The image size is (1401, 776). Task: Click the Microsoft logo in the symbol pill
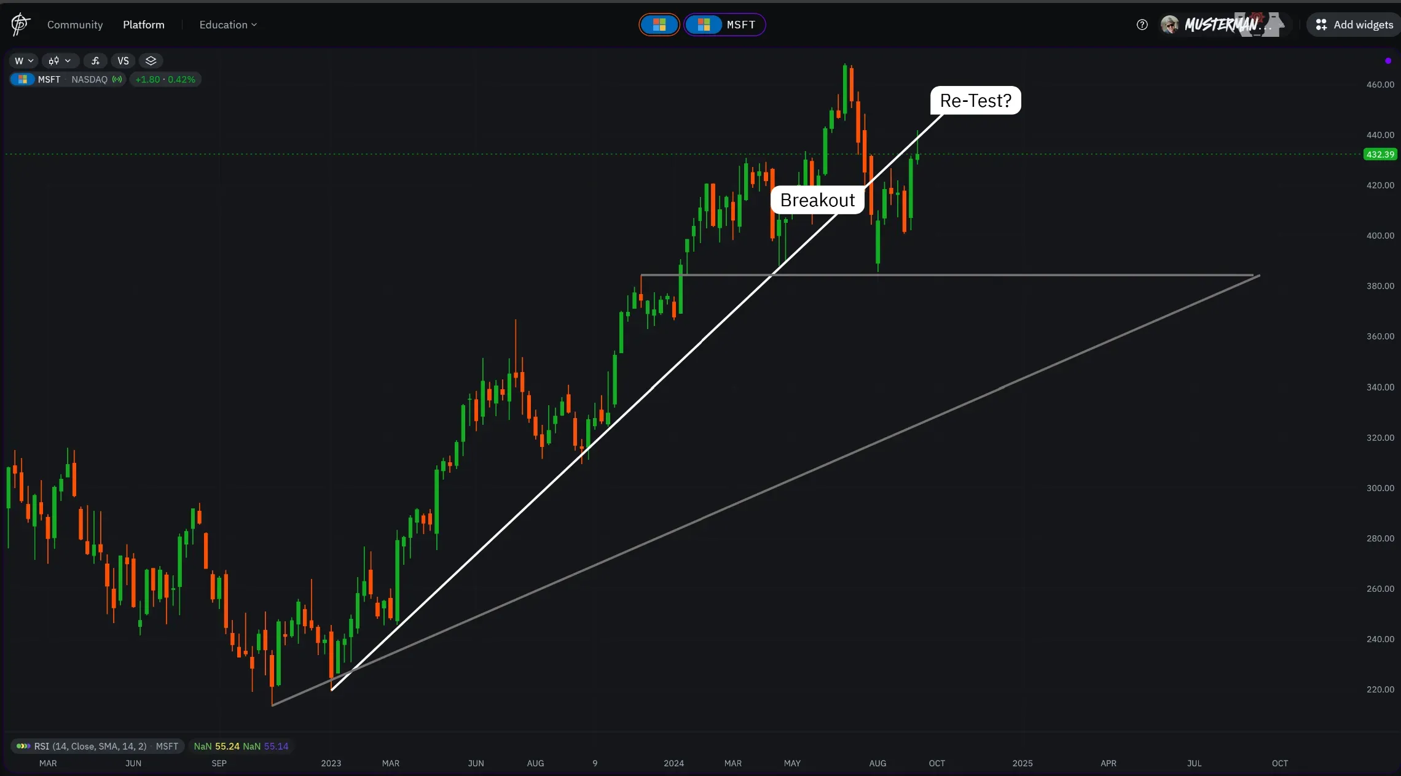(23, 79)
